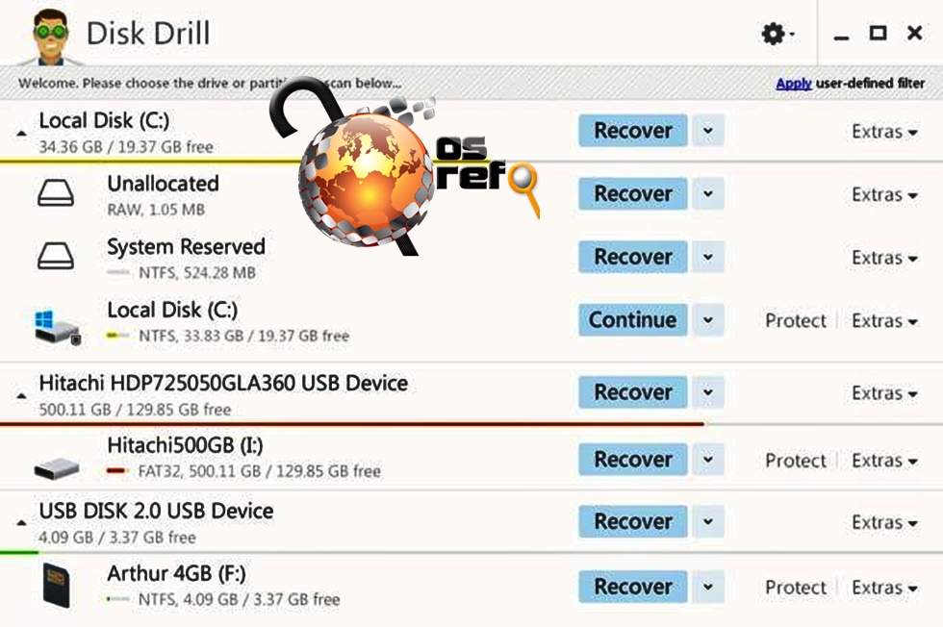The width and height of the screenshot is (943, 627).
Task: Recover the Hitachi HDP725050GLA360 USB Device
Action: pos(633,392)
